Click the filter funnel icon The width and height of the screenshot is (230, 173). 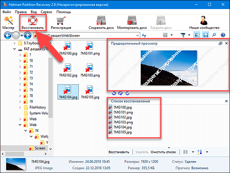(x=183, y=35)
